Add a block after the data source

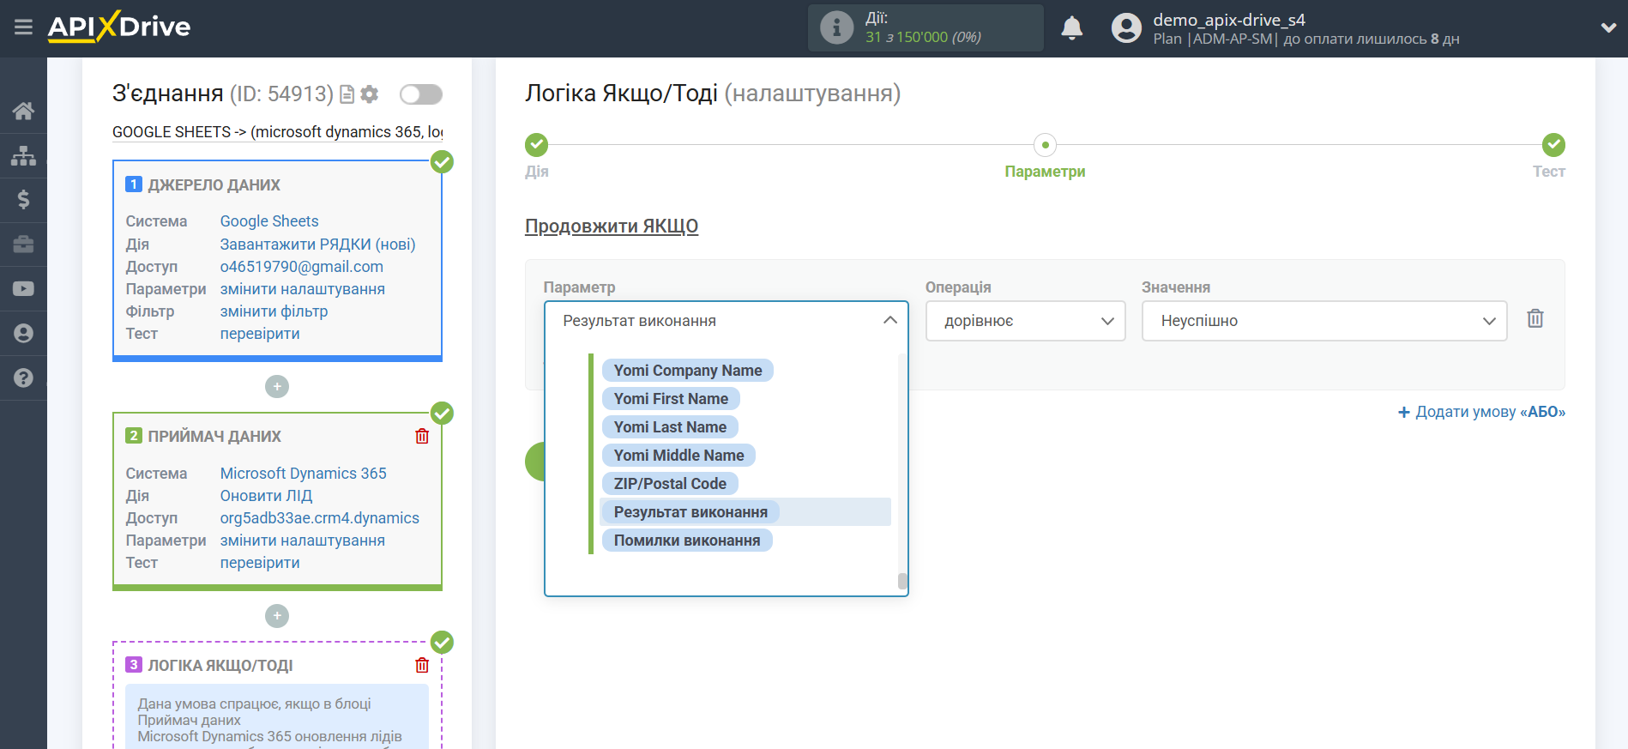pos(277,387)
